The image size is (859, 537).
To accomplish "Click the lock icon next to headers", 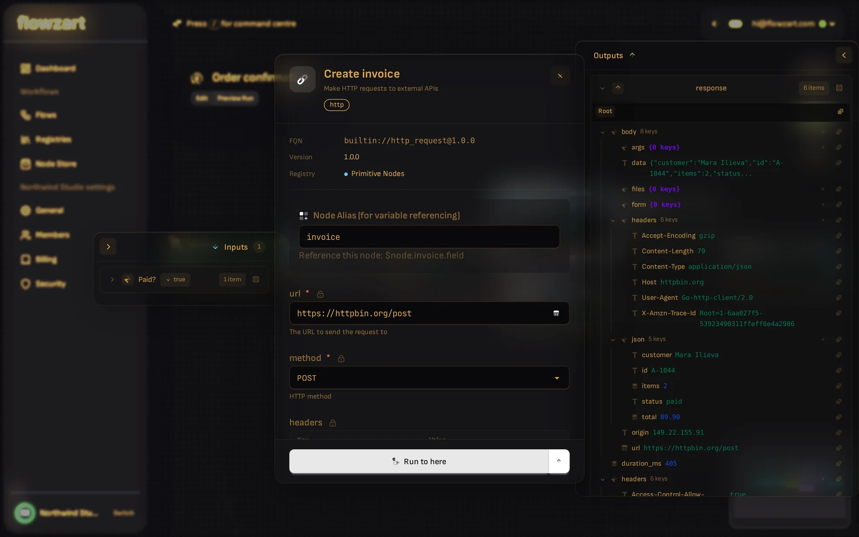I will click(x=332, y=423).
